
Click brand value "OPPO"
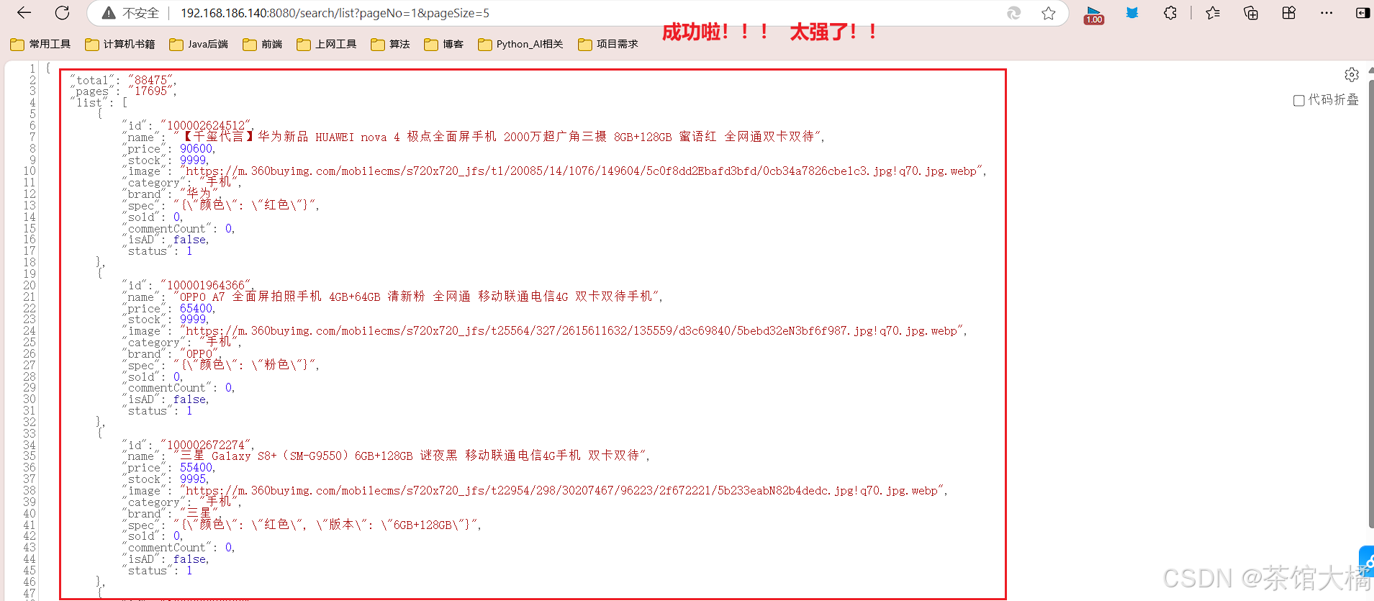click(x=201, y=354)
